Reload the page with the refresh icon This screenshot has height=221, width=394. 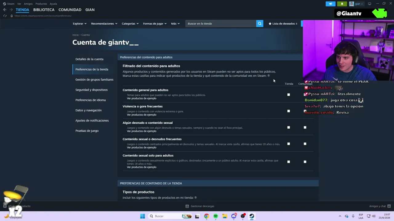pyautogui.click(x=5, y=16)
